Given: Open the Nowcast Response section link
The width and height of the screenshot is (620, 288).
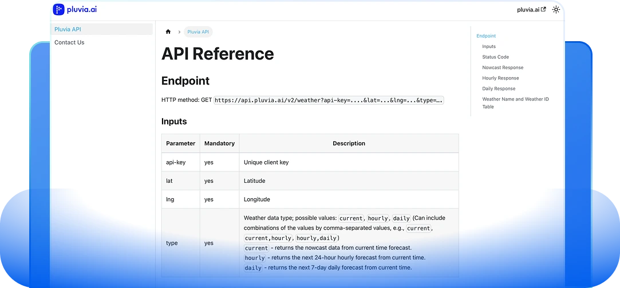Looking at the screenshot, I should click(503, 67).
